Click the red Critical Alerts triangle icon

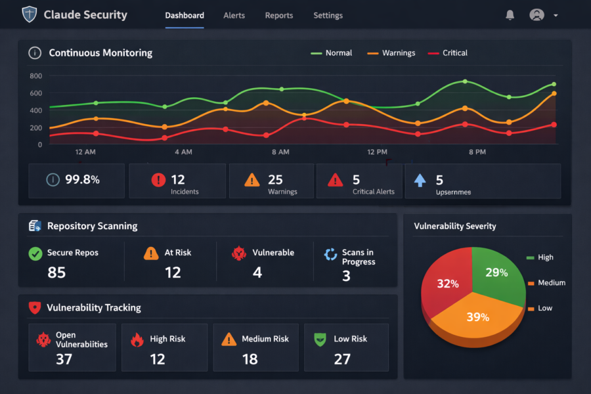click(336, 180)
